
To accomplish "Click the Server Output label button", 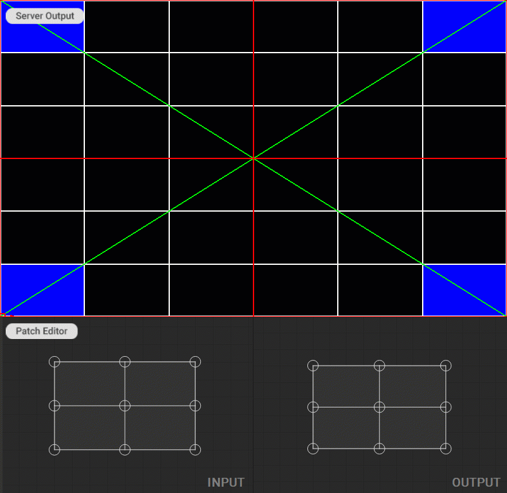I will coord(44,16).
